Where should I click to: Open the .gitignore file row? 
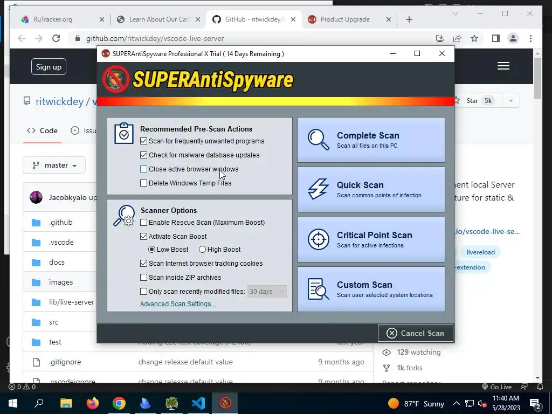click(198, 362)
